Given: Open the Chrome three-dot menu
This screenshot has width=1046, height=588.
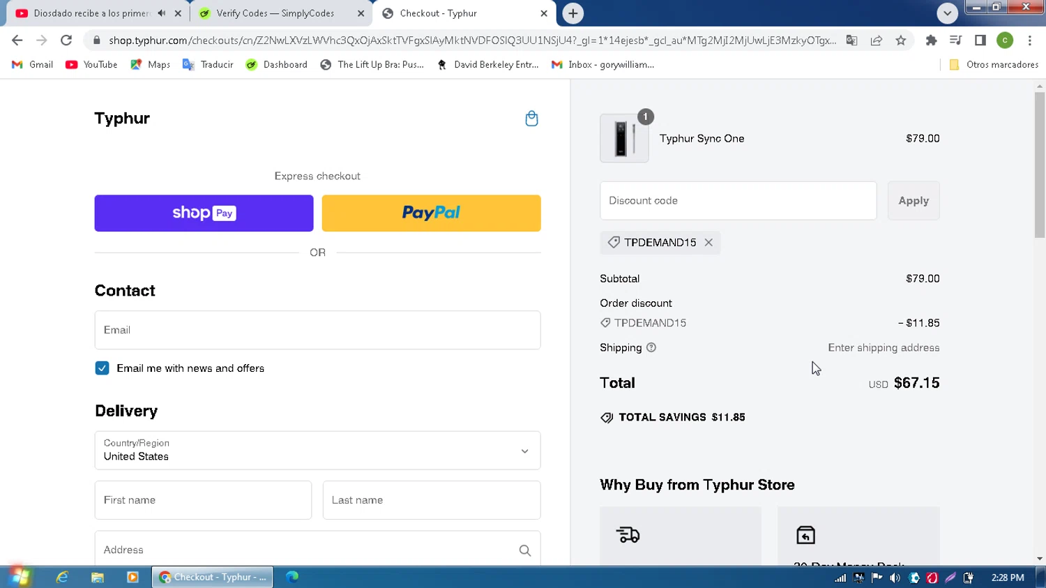Looking at the screenshot, I should pos(1030,40).
